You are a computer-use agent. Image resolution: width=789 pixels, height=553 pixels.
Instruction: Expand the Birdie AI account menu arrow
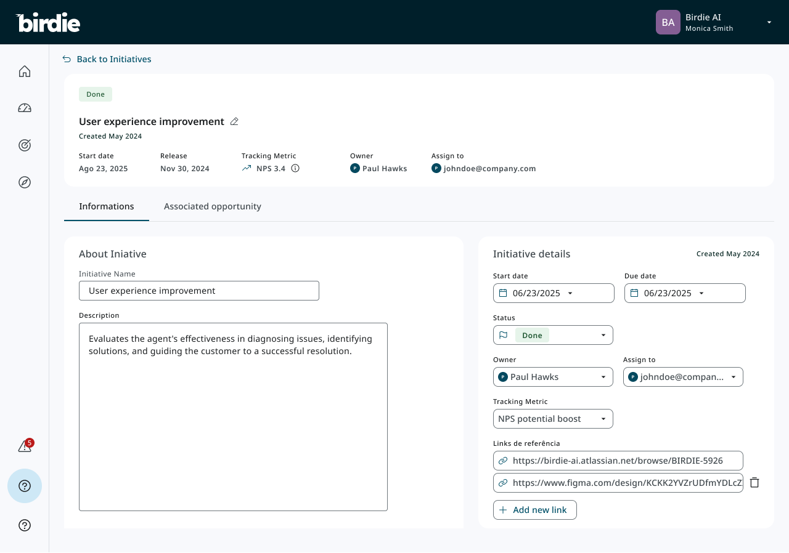click(x=769, y=22)
